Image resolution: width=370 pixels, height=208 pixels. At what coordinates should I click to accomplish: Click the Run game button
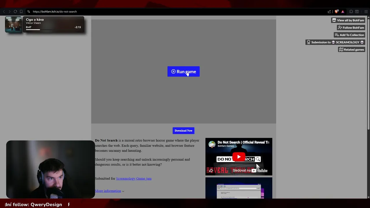pyautogui.click(x=184, y=72)
